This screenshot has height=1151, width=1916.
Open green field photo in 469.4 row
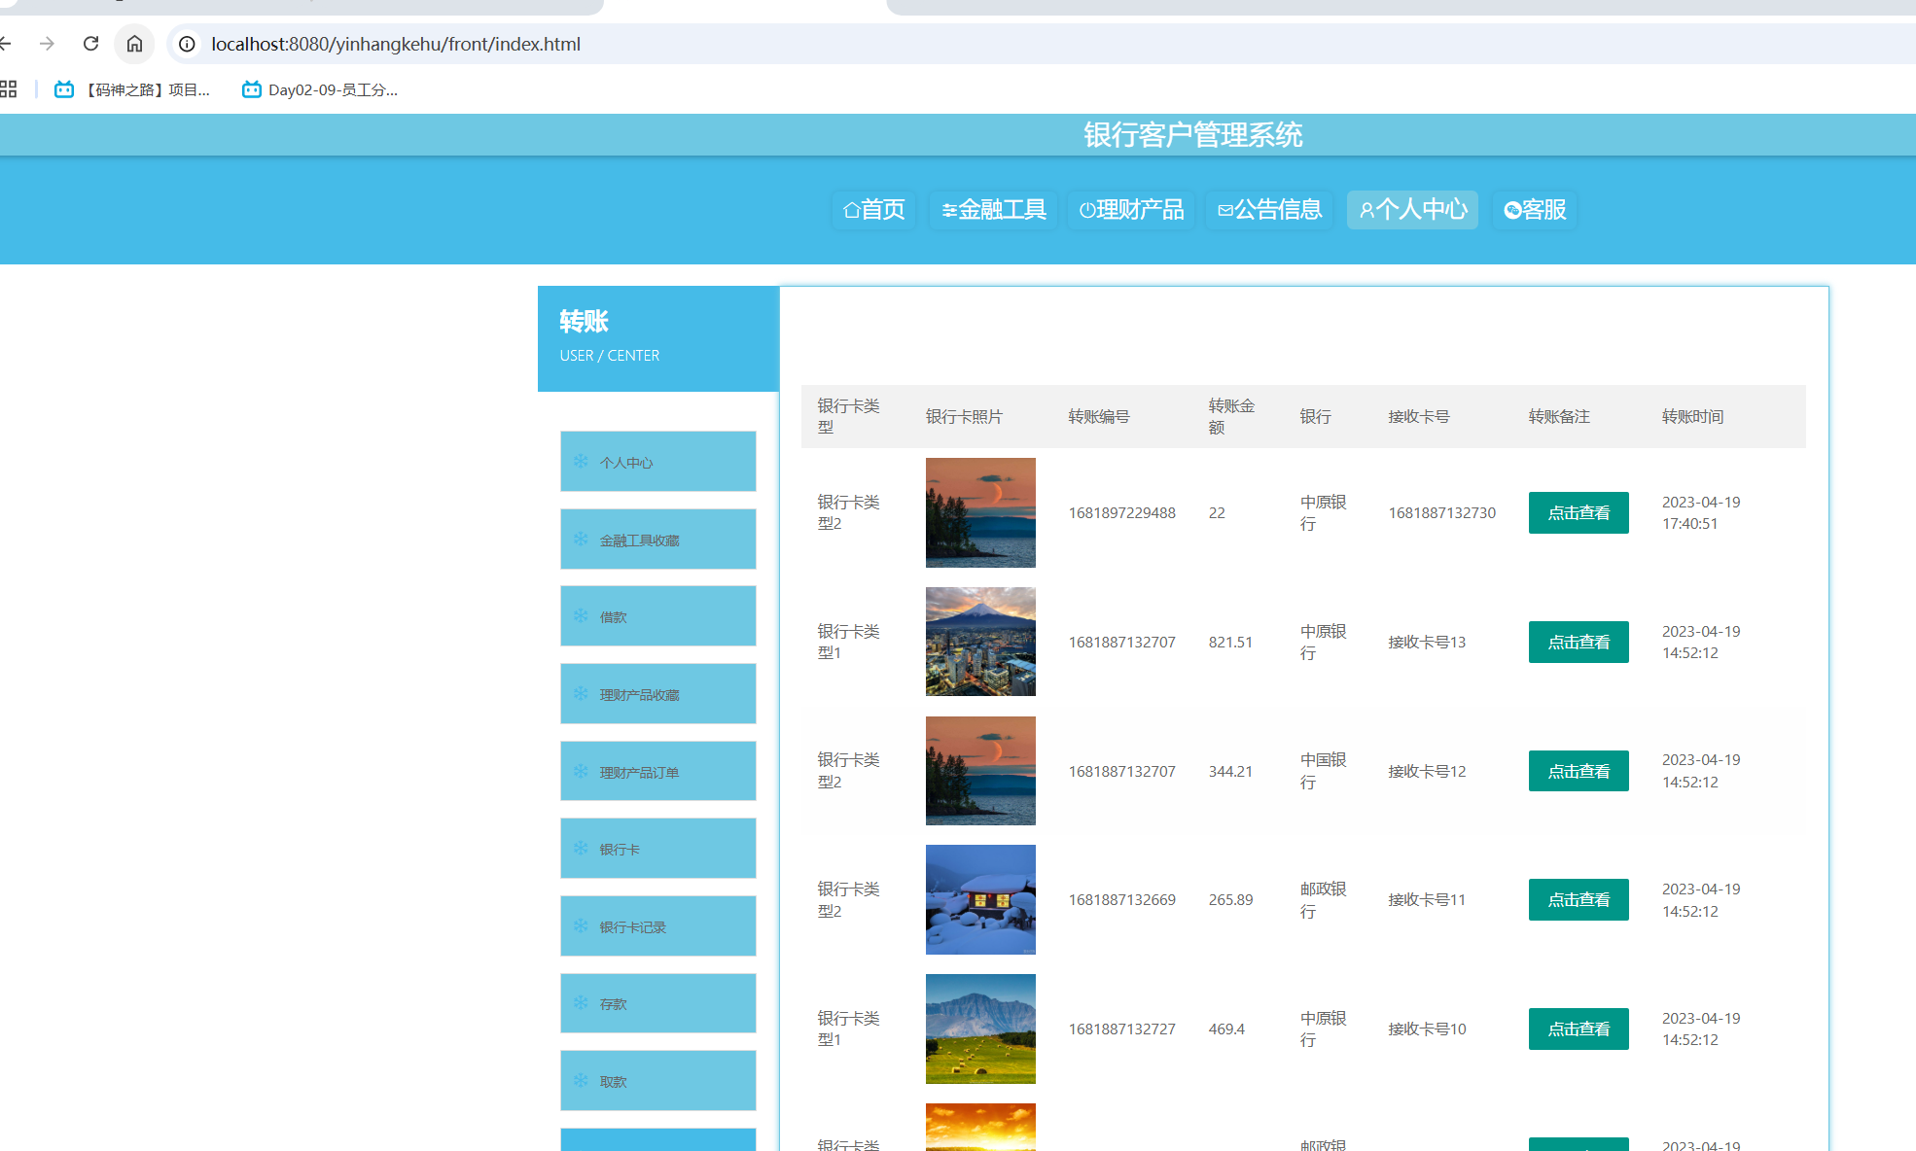[x=980, y=1029]
